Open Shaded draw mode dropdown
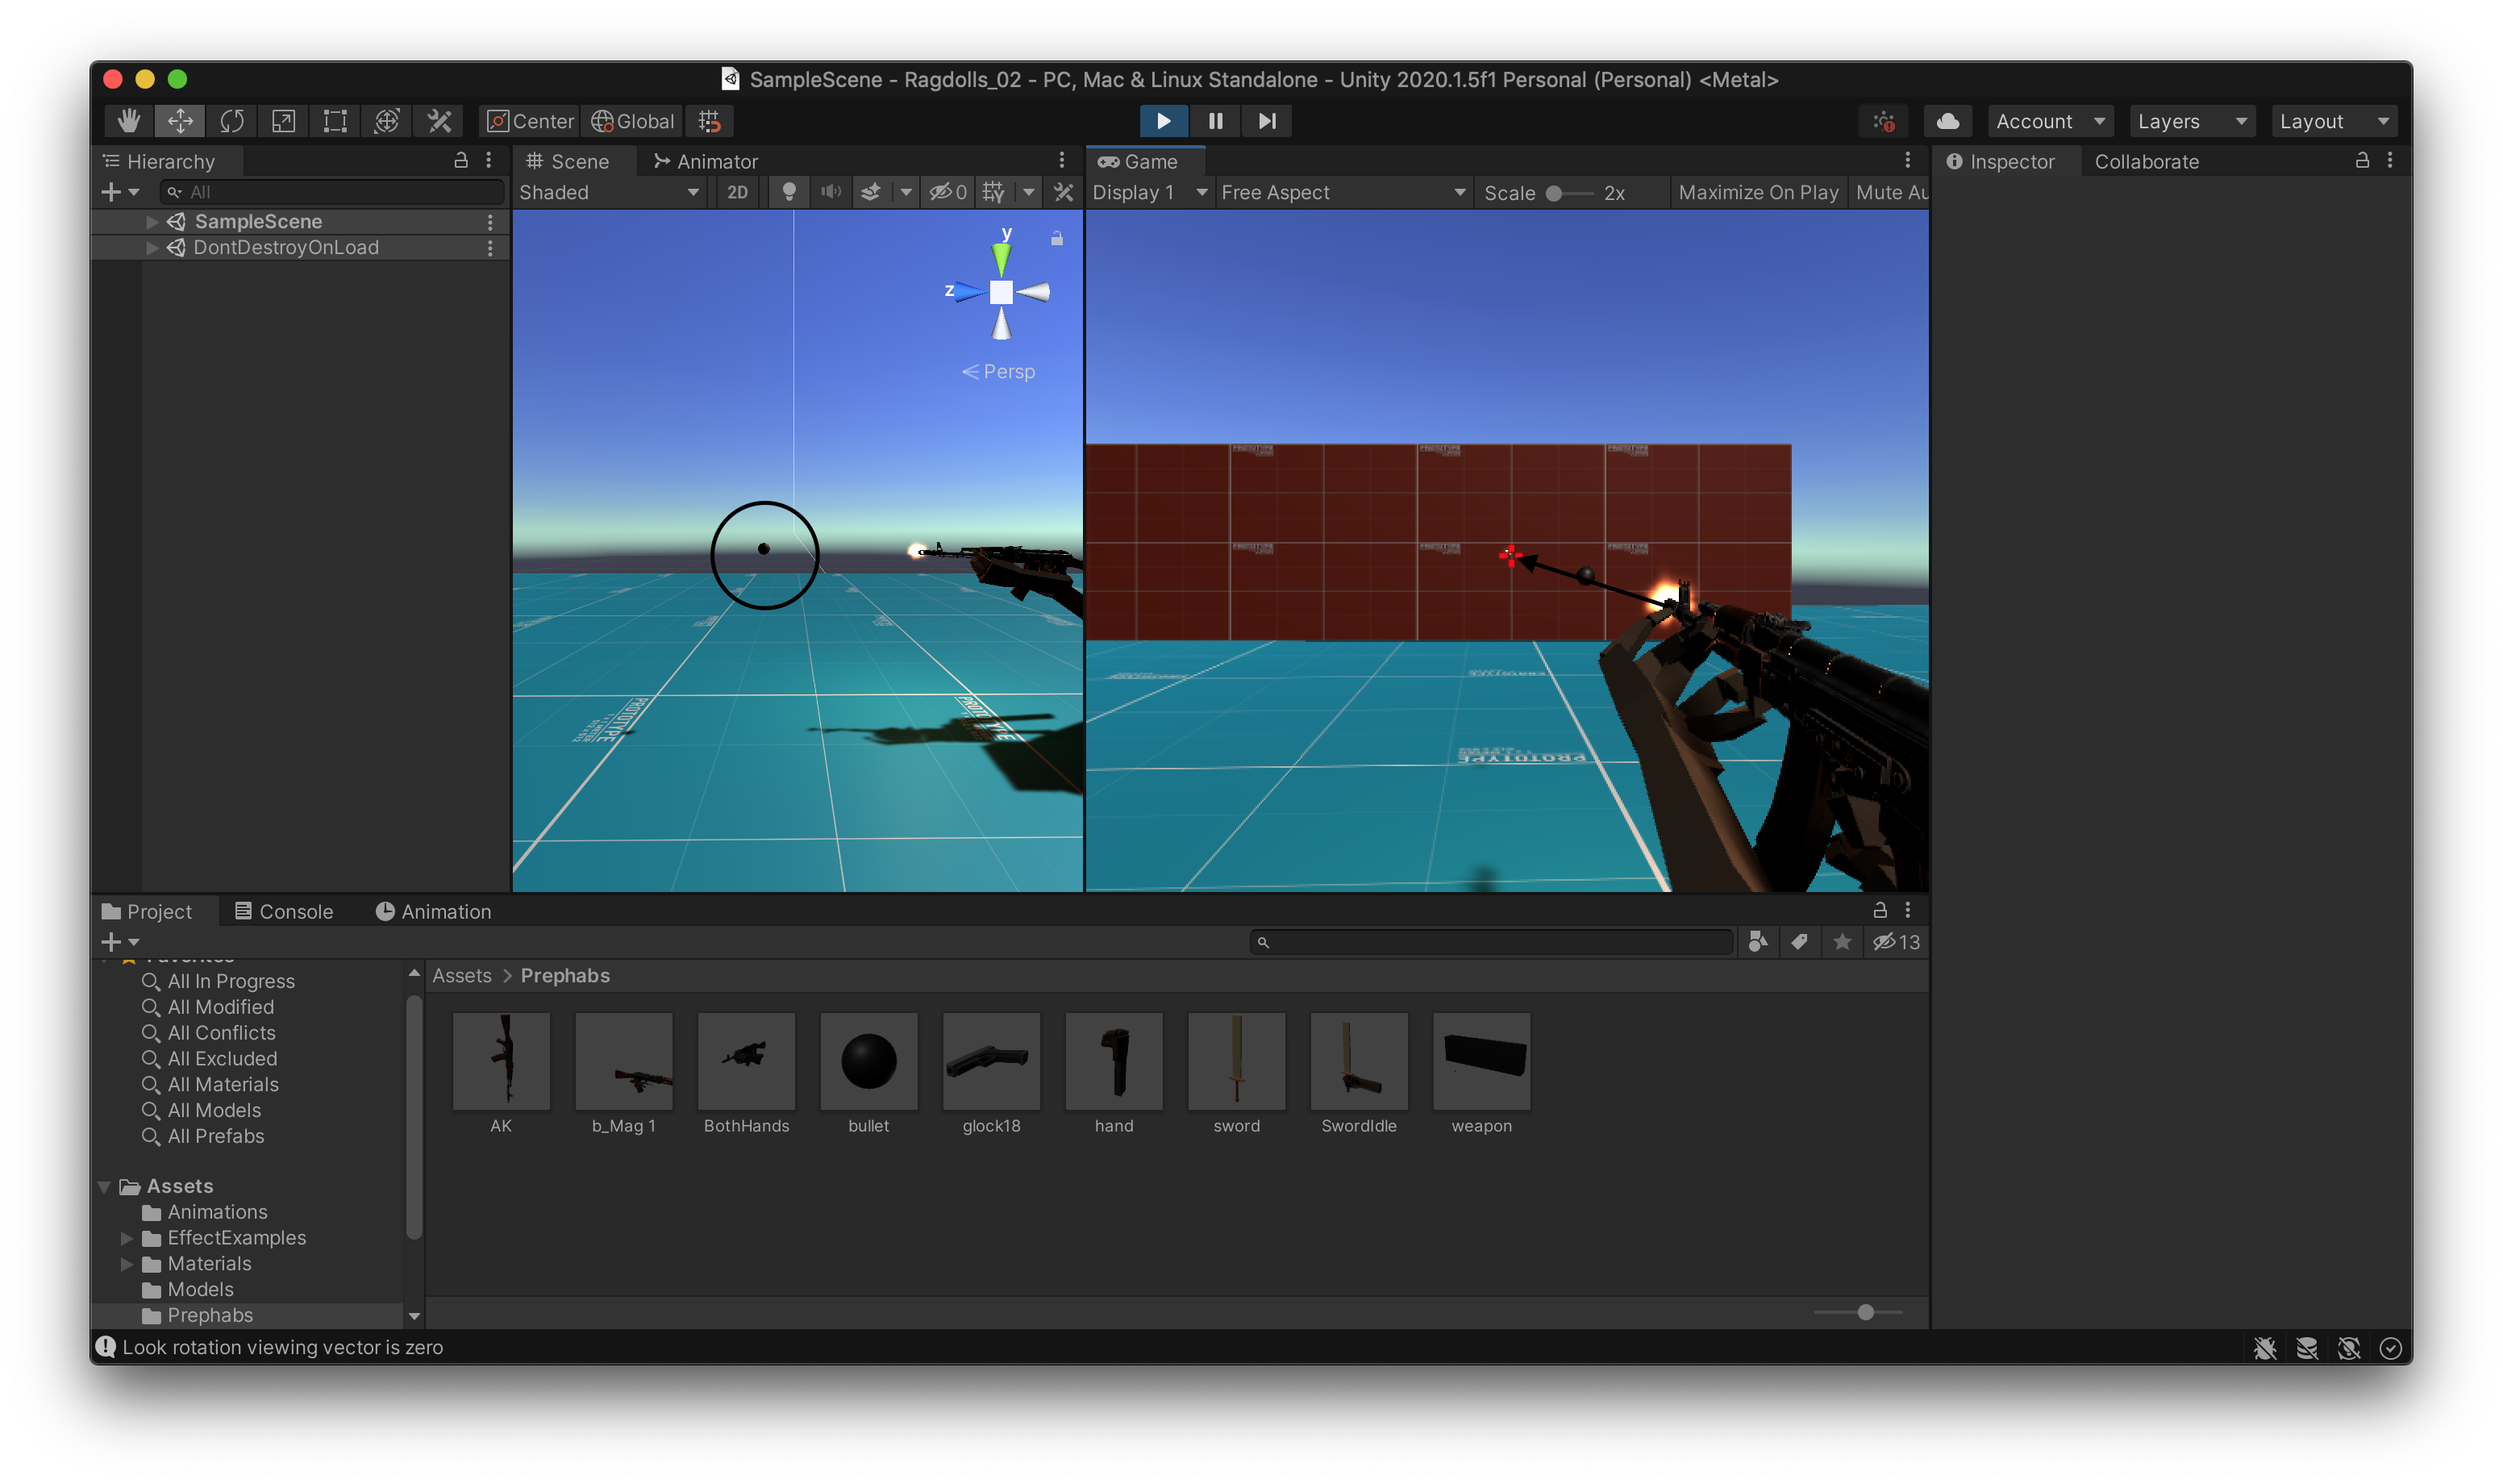The image size is (2503, 1484). pyautogui.click(x=609, y=192)
